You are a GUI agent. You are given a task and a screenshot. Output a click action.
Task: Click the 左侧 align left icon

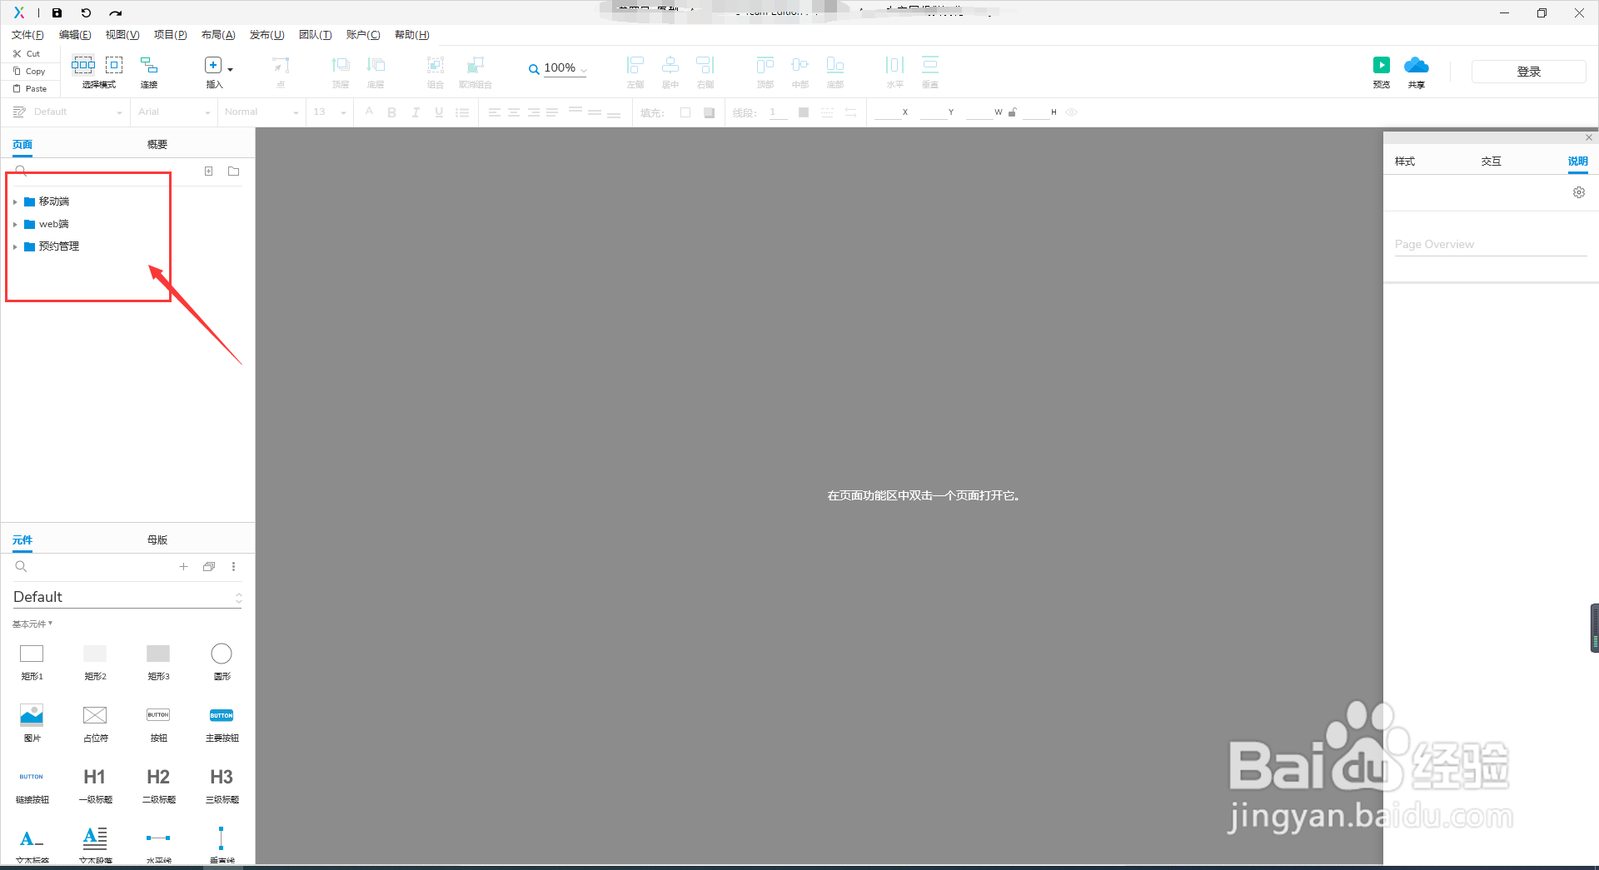tap(635, 65)
